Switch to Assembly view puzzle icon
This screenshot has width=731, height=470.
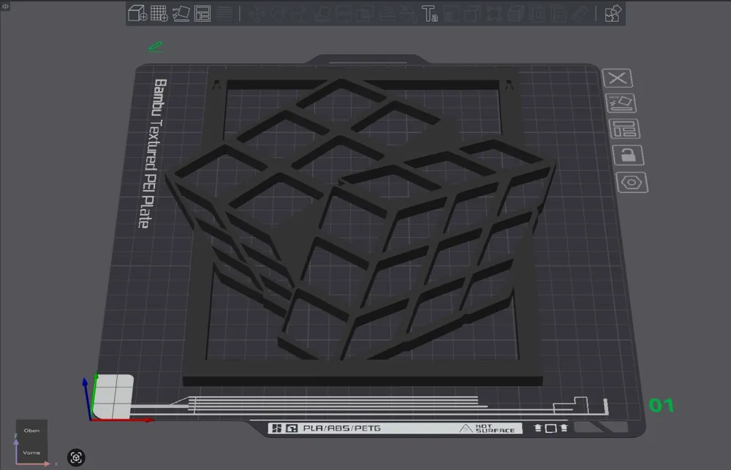pos(613,13)
